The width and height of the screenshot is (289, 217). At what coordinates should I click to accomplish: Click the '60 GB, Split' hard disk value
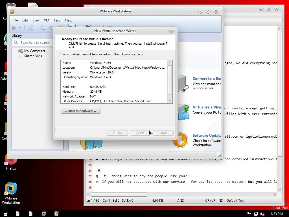pyautogui.click(x=98, y=87)
